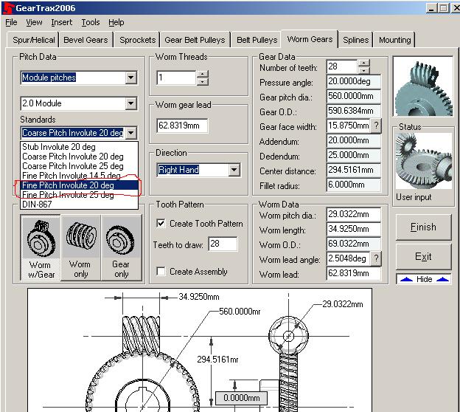Switch to the Worm Gears tab

310,39
